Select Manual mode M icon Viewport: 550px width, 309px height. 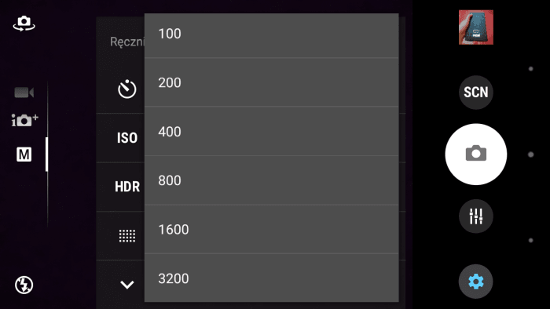[x=24, y=154]
